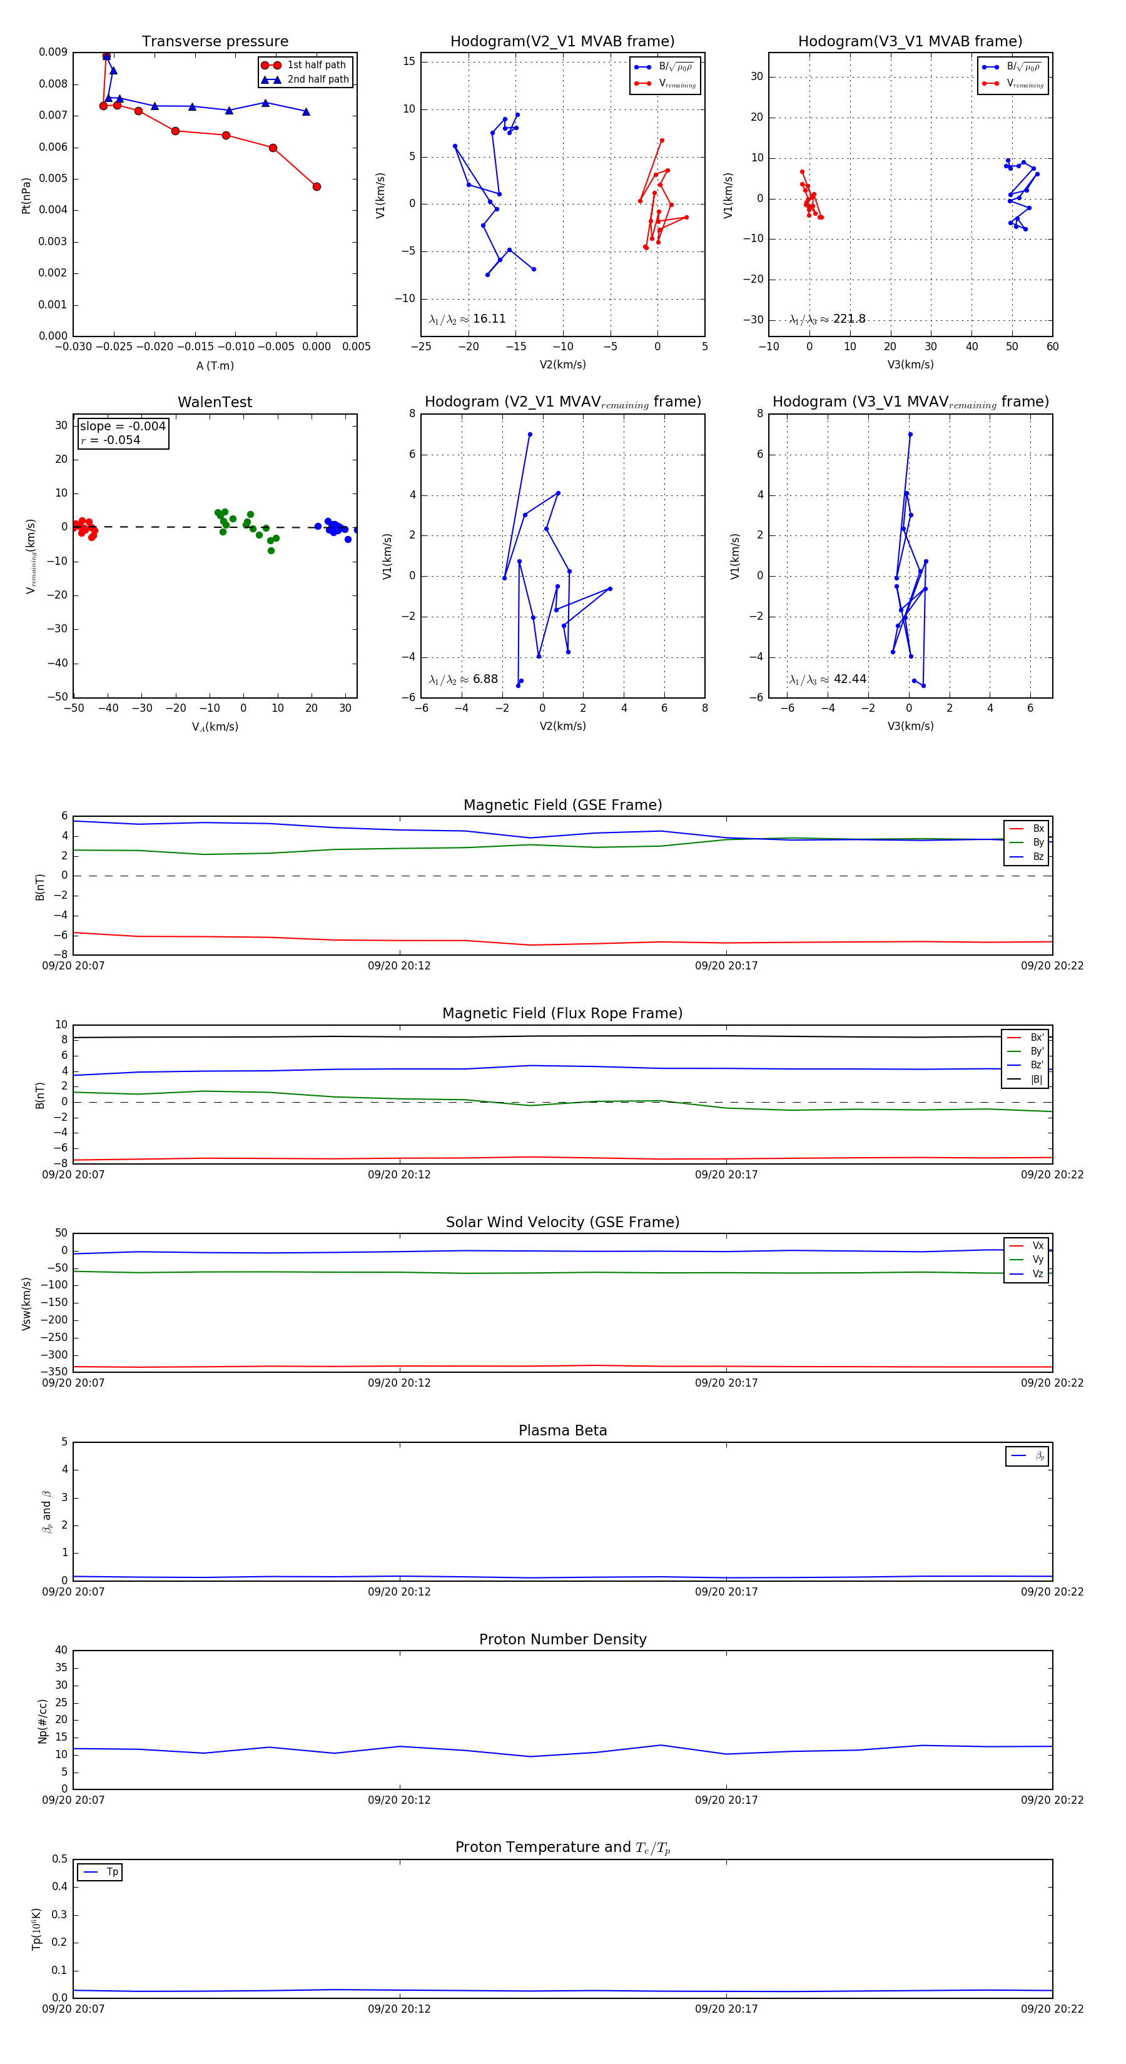The image size is (1126, 2064).
Task: Select the V_remaining legend entry in V3_V1 MVAB hodogram
Action: (1013, 83)
